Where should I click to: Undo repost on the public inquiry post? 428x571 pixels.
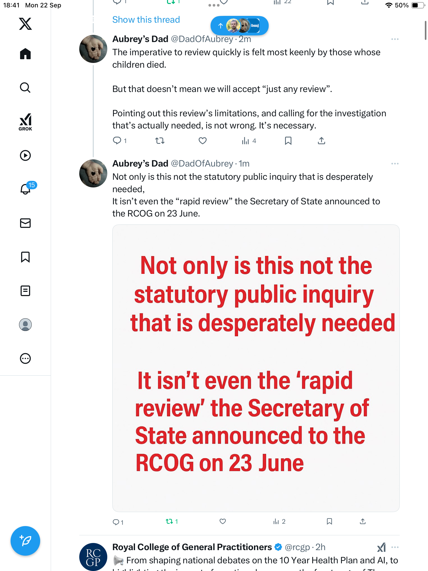(x=169, y=521)
